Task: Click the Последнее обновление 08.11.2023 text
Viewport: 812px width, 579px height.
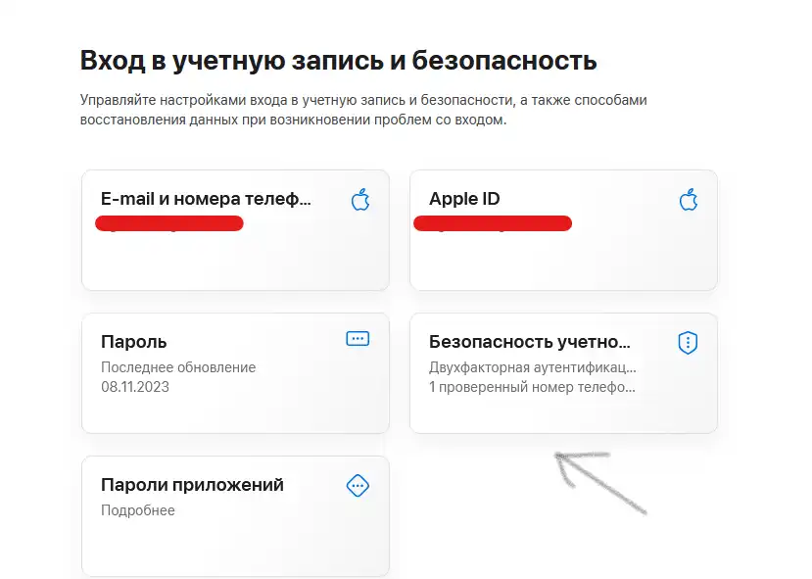Action: tap(178, 377)
